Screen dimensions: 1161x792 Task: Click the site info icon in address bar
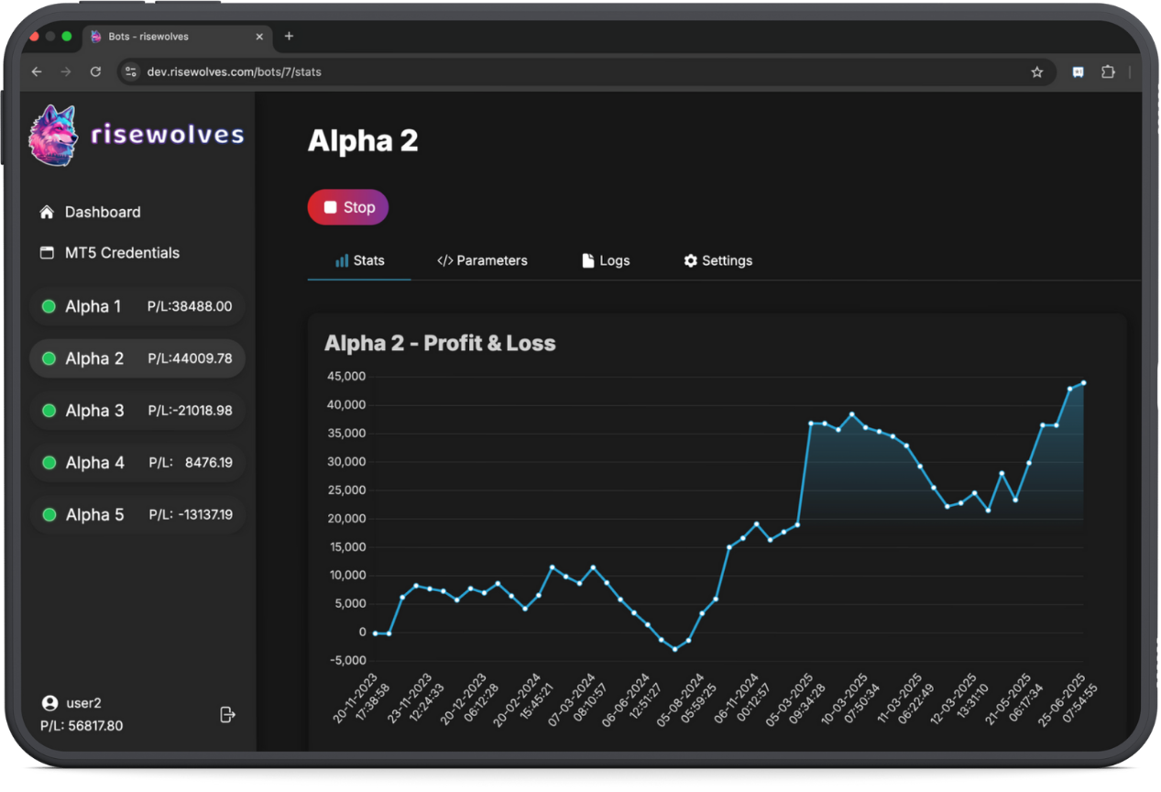pyautogui.click(x=131, y=71)
